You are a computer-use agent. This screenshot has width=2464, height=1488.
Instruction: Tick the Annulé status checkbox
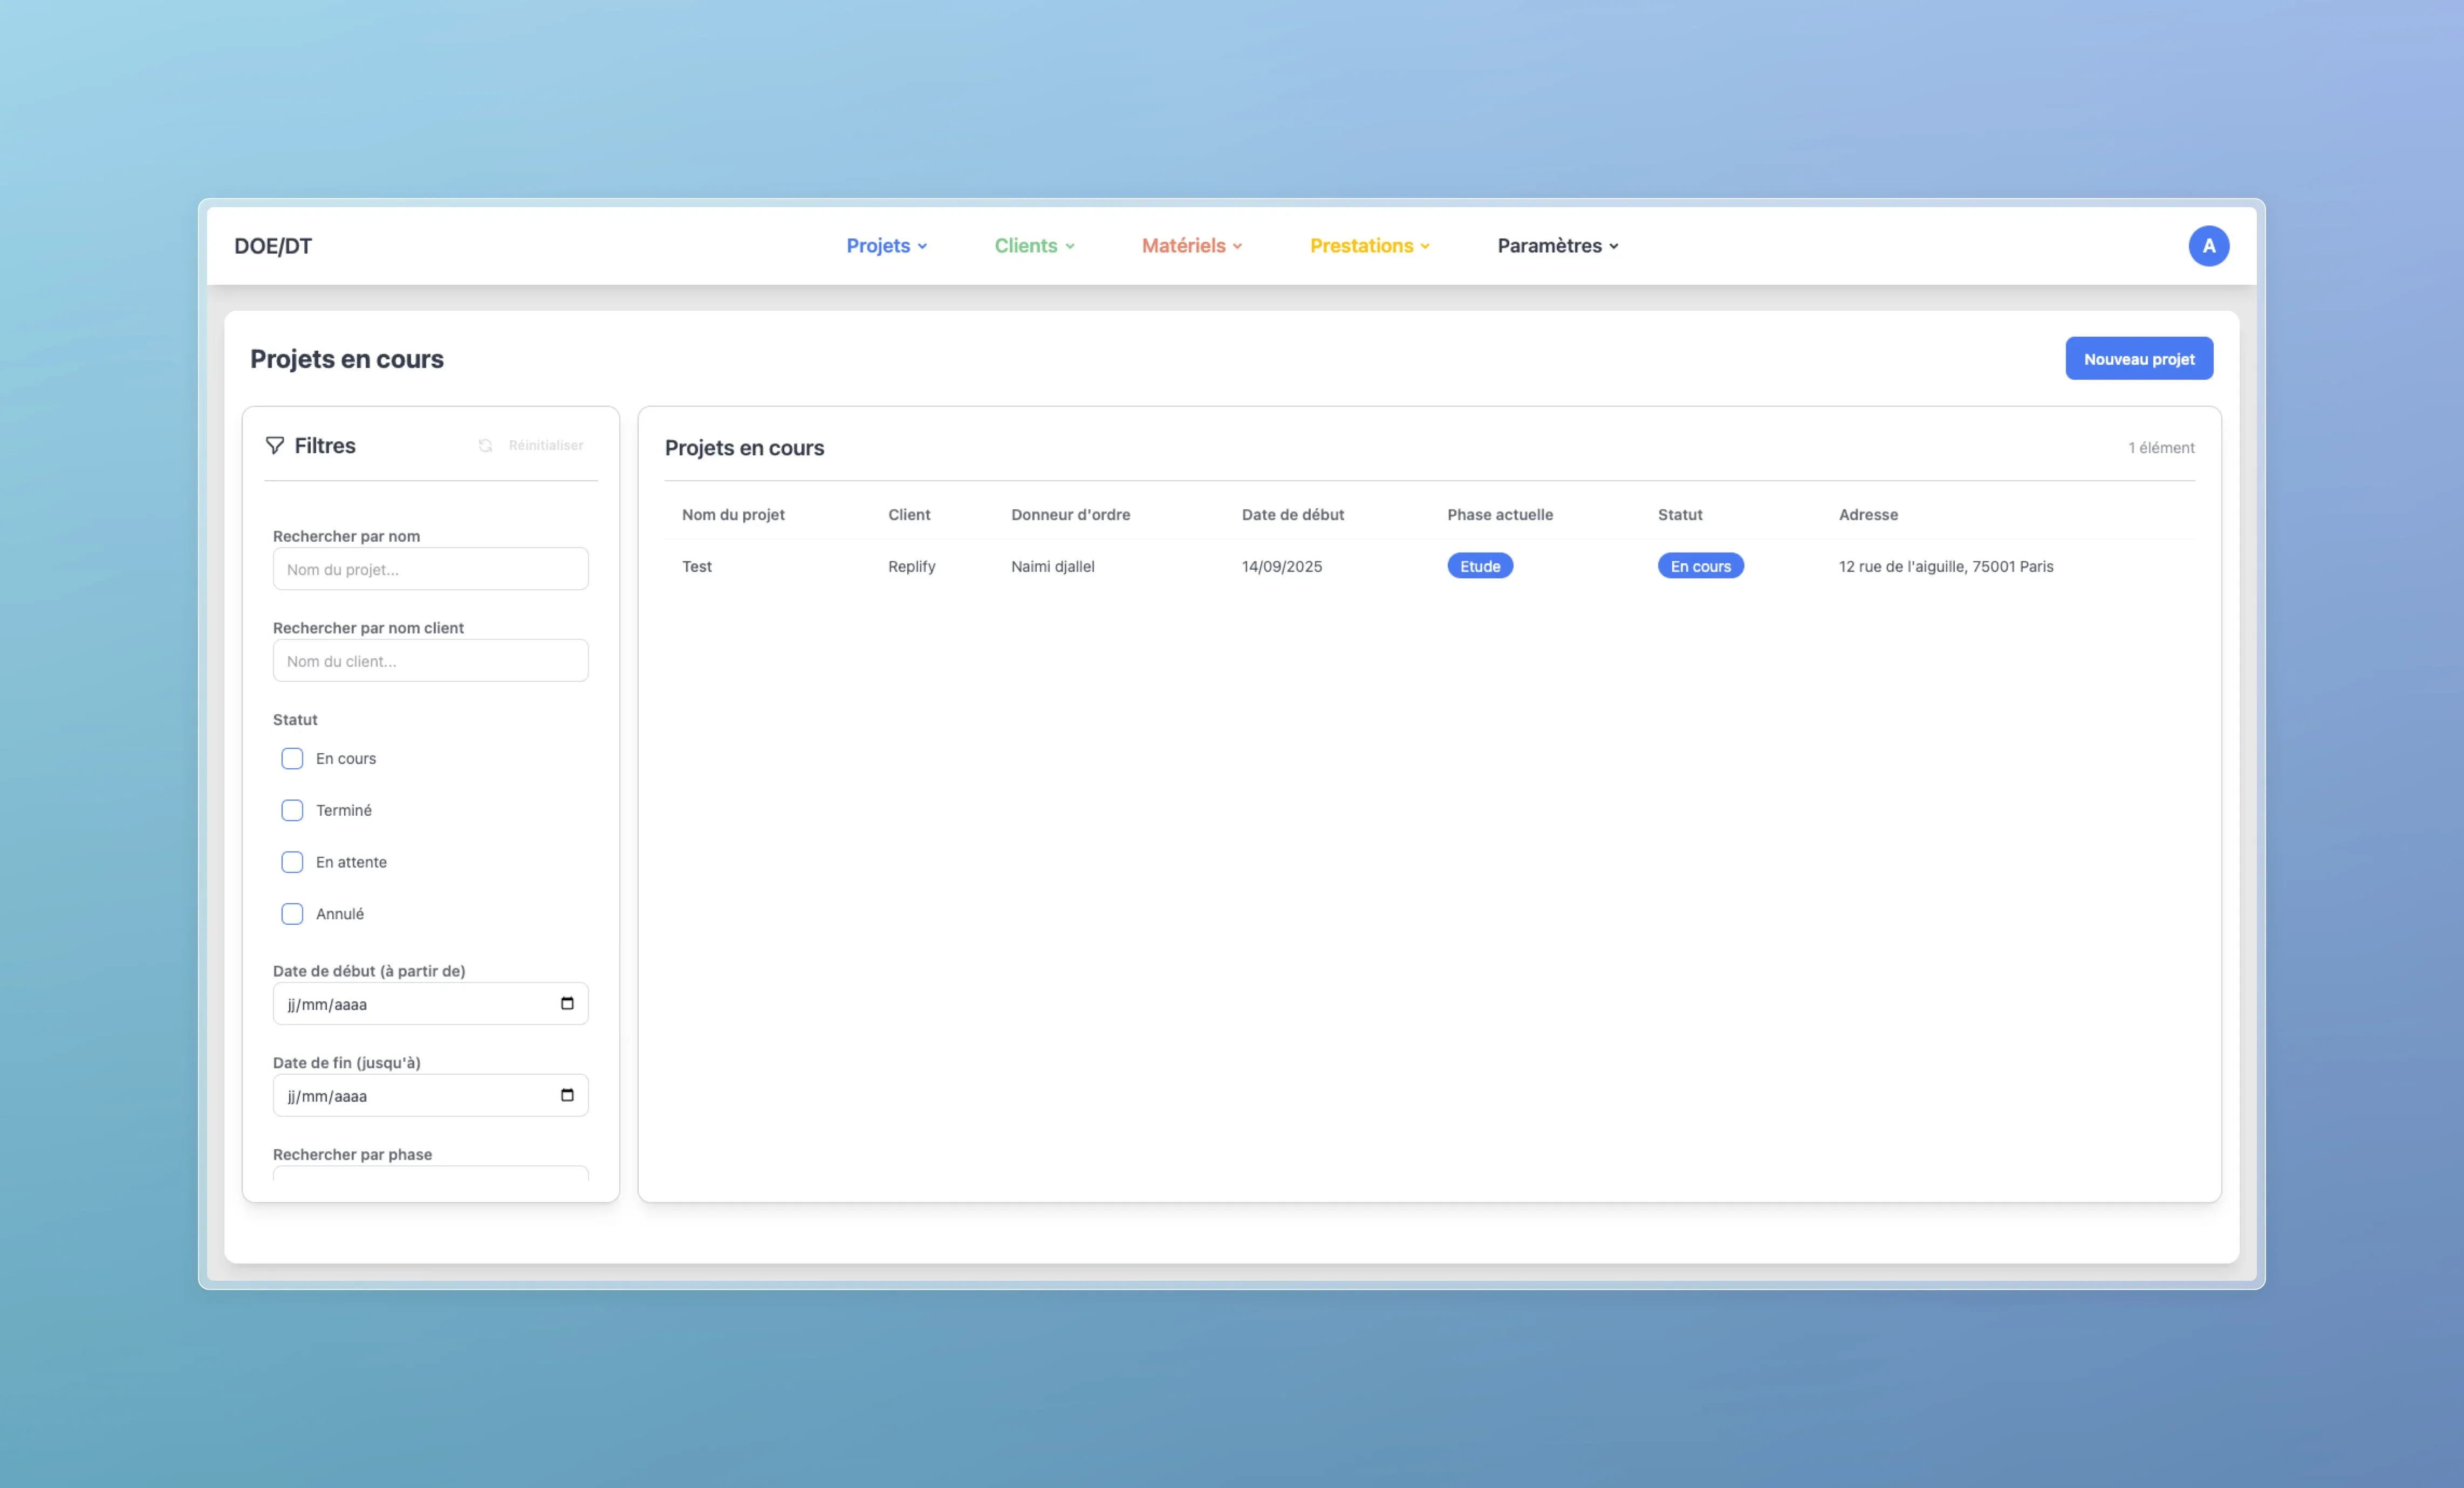pyautogui.click(x=292, y=914)
